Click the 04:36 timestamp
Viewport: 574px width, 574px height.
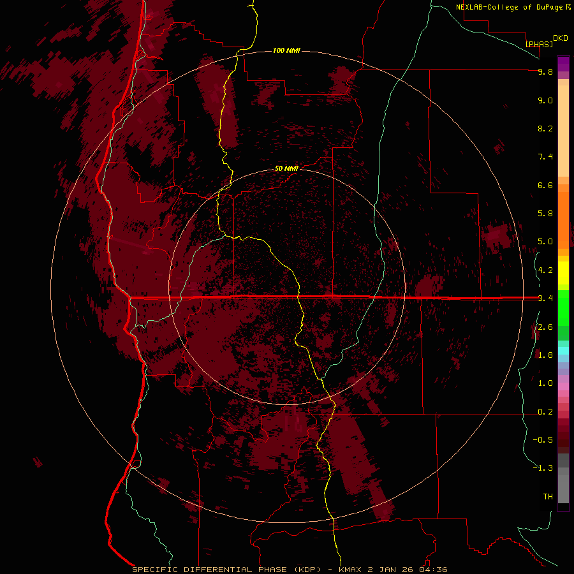coord(433,570)
